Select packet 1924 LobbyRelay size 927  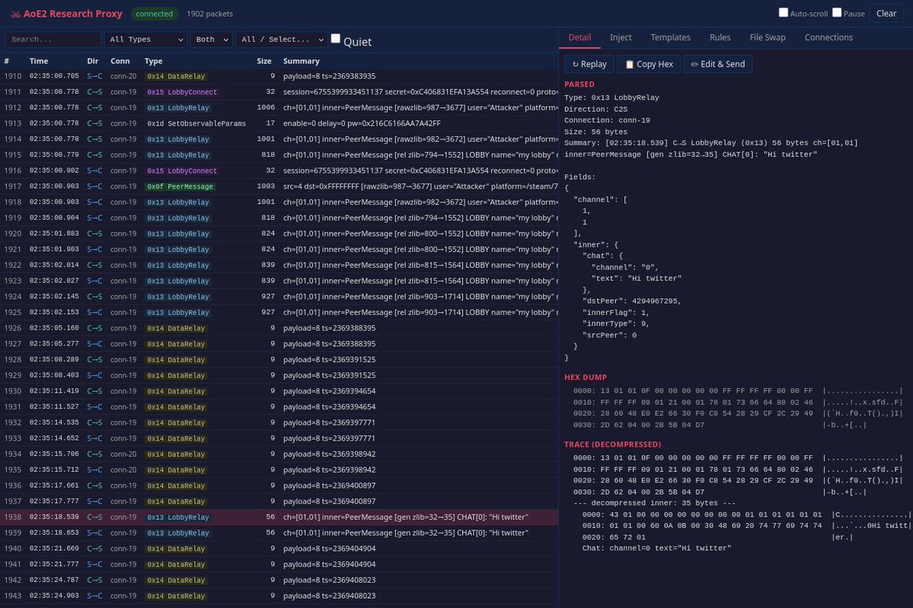(279, 296)
